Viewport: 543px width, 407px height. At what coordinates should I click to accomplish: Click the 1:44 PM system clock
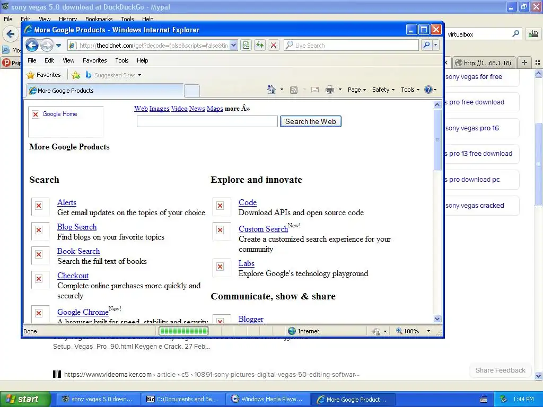[x=523, y=400]
